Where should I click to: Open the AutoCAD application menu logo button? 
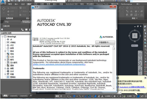(x=3, y=2)
